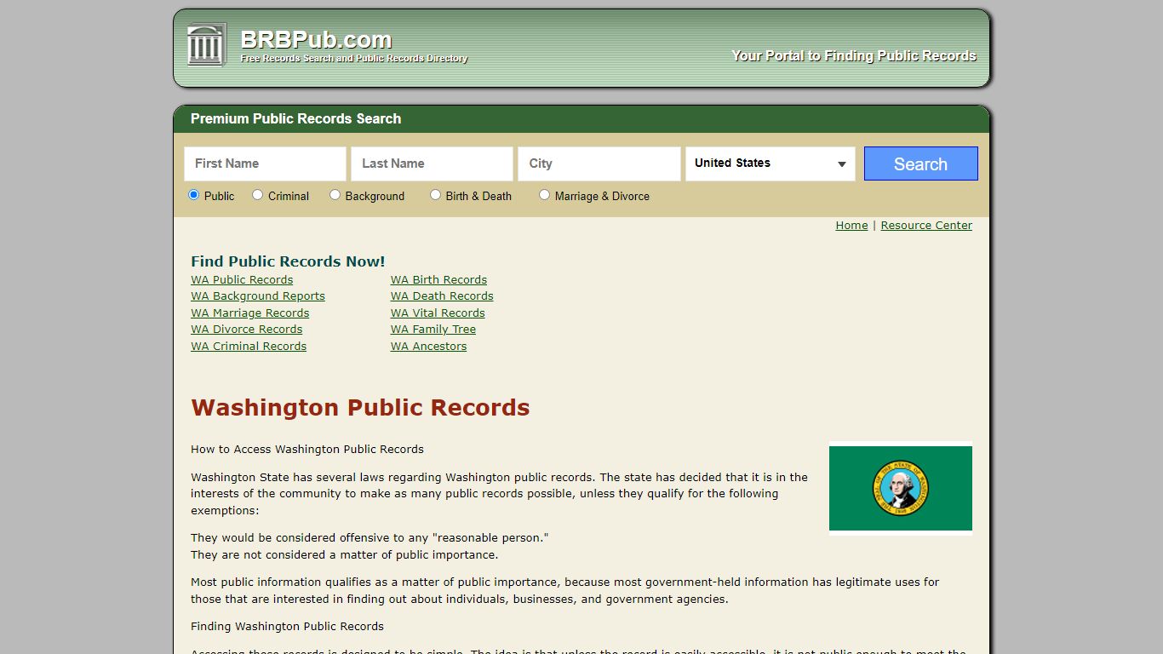Click the 'Find Public Records Now!' heading
The image size is (1163, 654).
(x=288, y=261)
